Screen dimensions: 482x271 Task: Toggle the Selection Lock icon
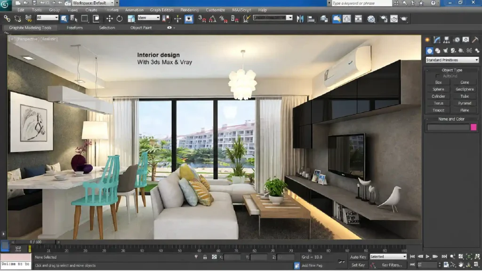pyautogui.click(x=205, y=257)
